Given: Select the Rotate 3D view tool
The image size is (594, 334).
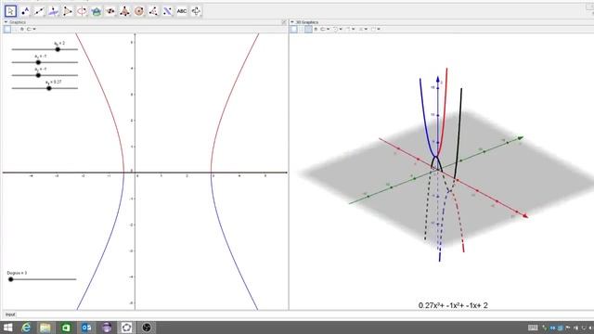Looking at the screenshot, I should [196, 11].
